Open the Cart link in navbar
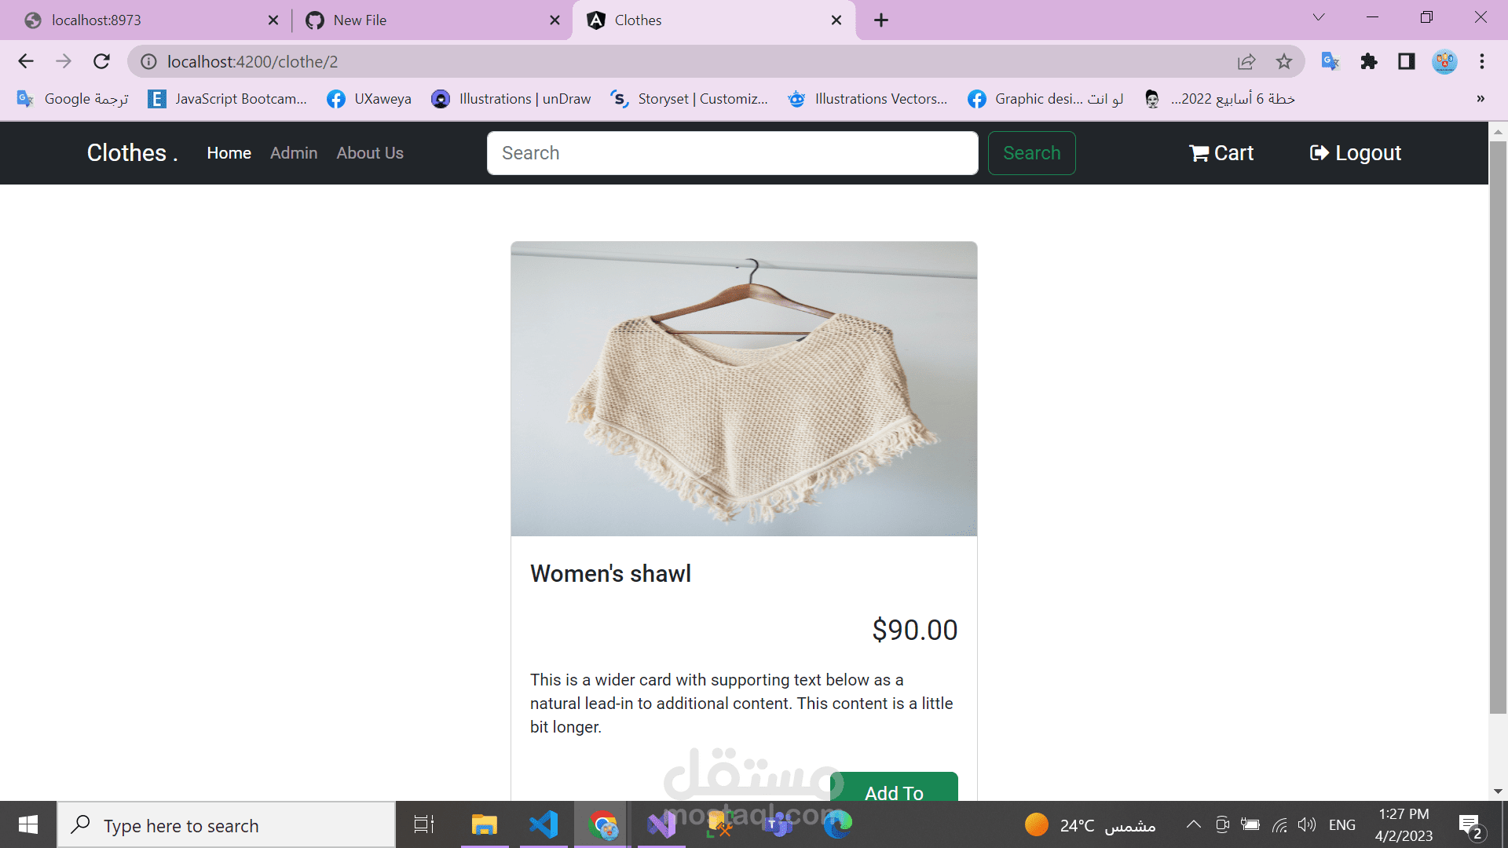Screen dimensions: 1508x848 click(x=1221, y=153)
